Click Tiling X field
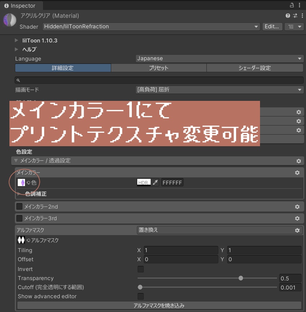306x312 pixels. click(181, 250)
